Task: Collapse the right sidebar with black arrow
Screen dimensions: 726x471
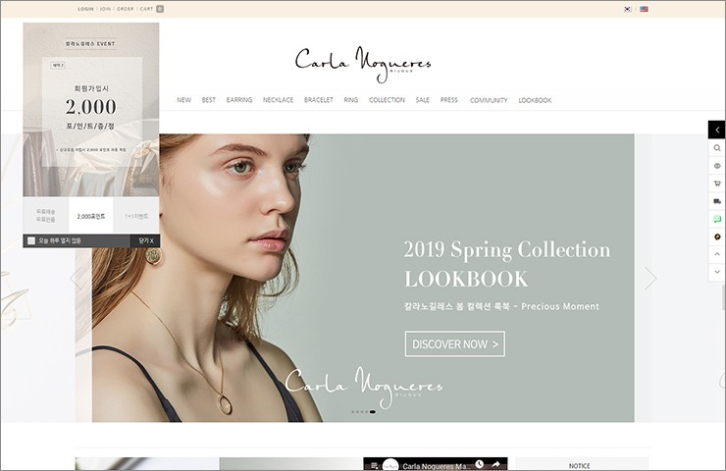Action: (717, 130)
